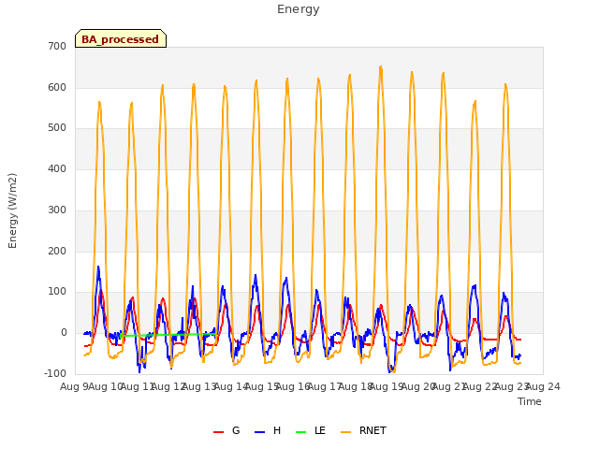Click the red G legend color marker
Screen dimensions: 599x449
[218, 432]
